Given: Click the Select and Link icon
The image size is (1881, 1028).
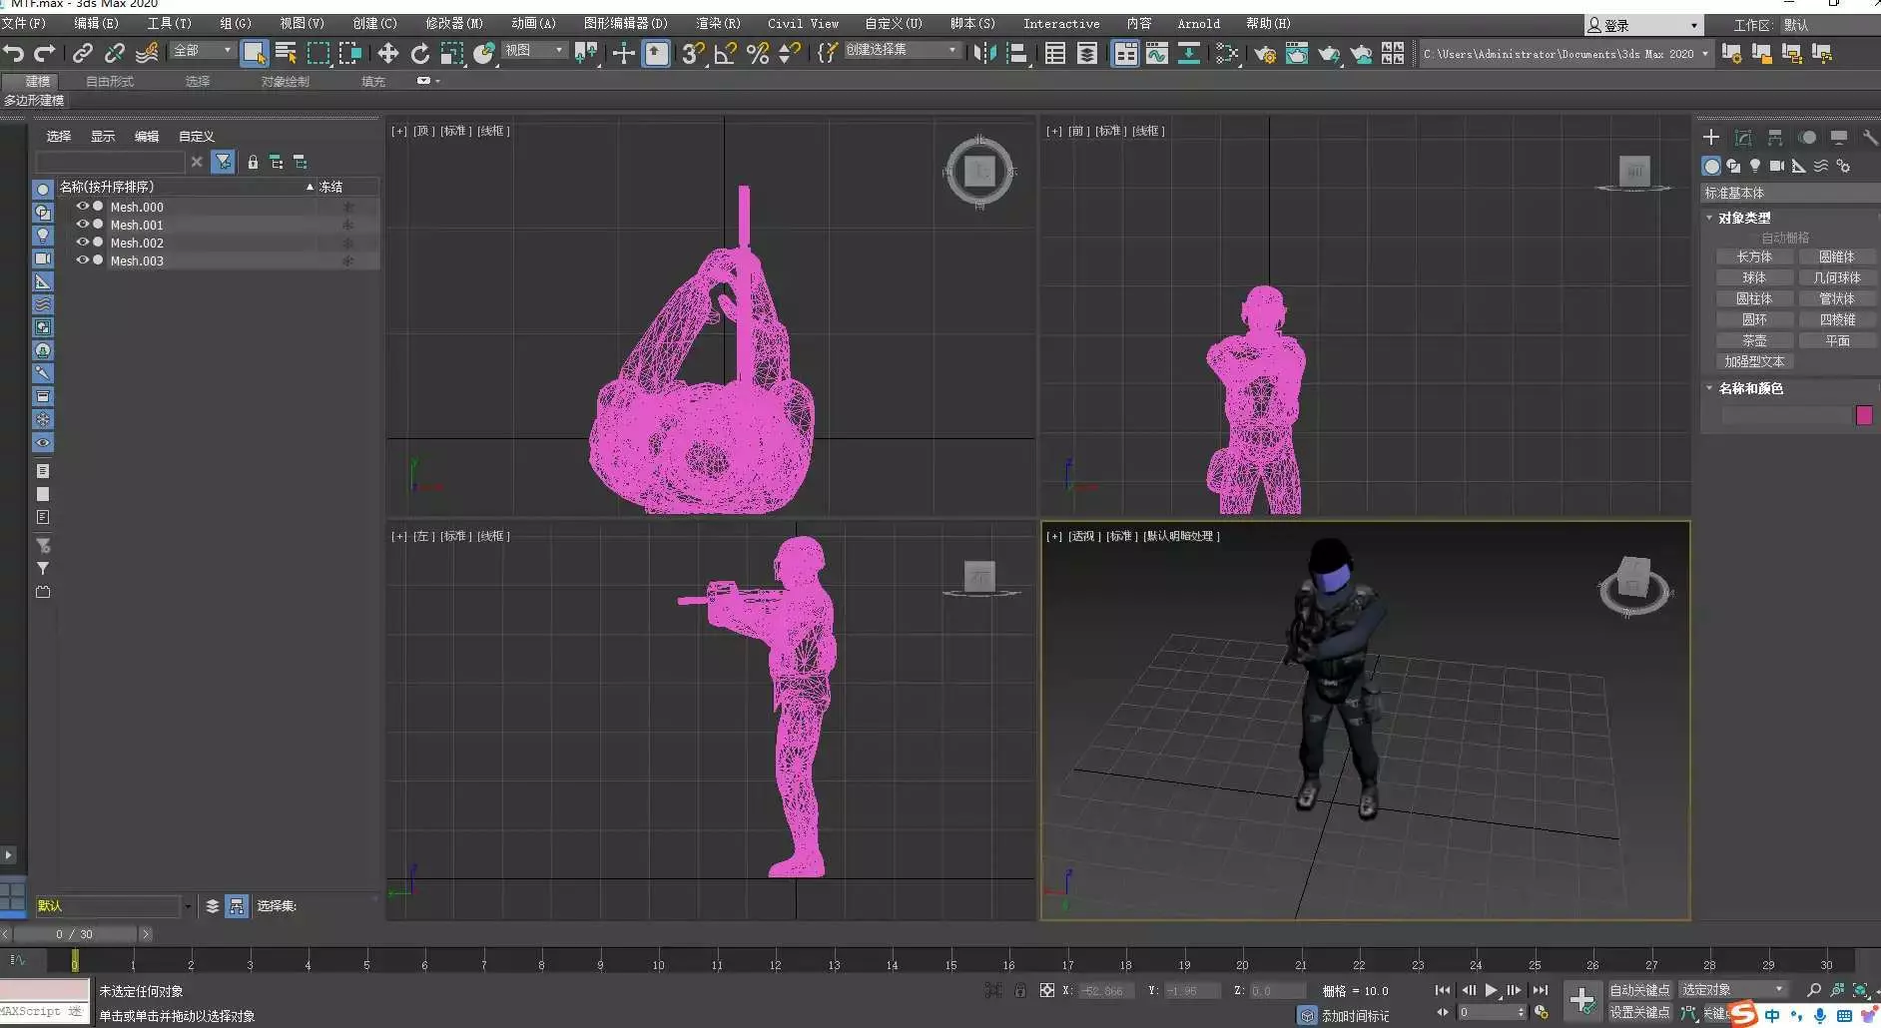Looking at the screenshot, I should (x=83, y=54).
